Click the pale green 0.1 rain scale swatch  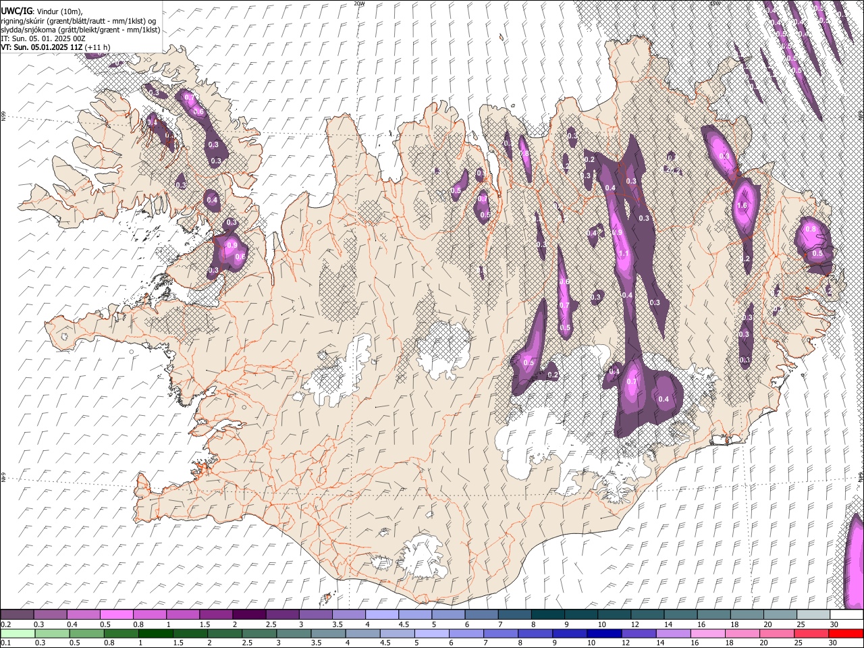pos(18,634)
